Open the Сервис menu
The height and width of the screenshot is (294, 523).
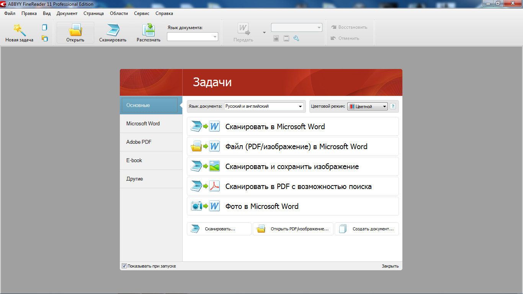(142, 13)
